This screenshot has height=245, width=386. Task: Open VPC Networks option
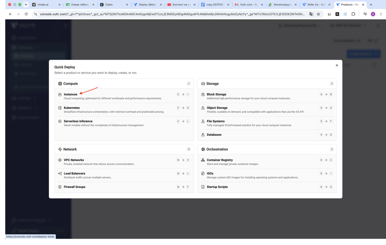tap(124, 162)
